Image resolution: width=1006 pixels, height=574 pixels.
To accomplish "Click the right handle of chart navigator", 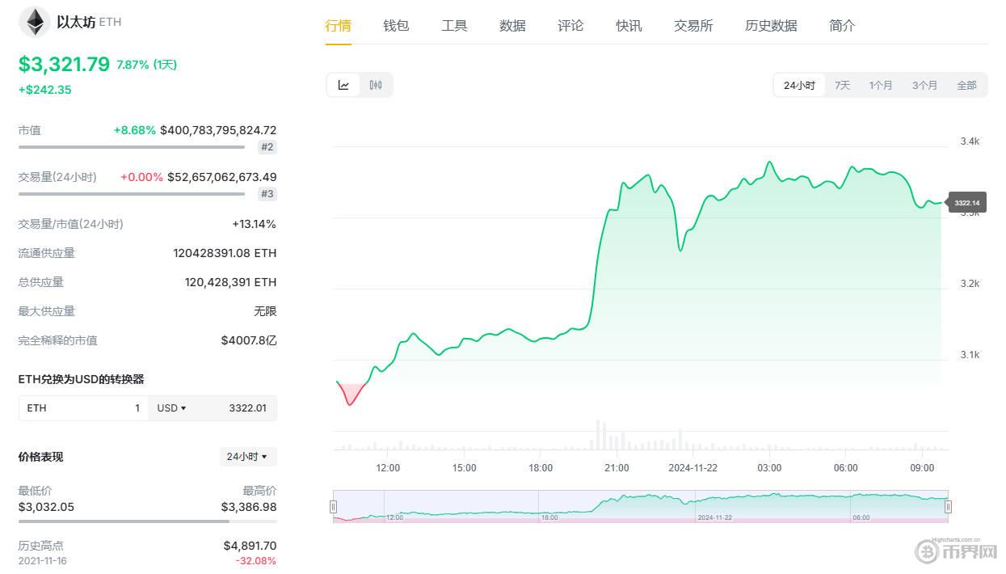I will [948, 507].
